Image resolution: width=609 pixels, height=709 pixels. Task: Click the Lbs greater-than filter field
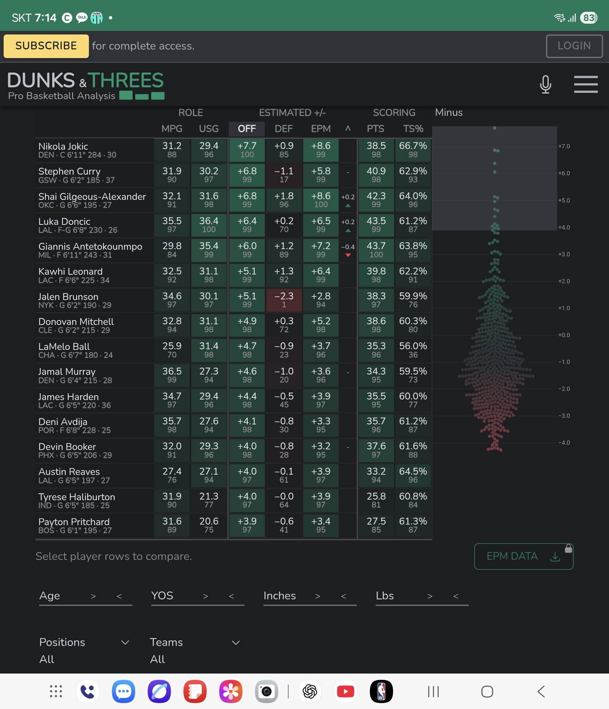tap(430, 596)
